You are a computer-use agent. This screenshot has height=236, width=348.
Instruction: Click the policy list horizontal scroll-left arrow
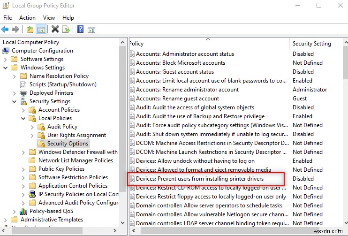pyautogui.click(x=134, y=230)
